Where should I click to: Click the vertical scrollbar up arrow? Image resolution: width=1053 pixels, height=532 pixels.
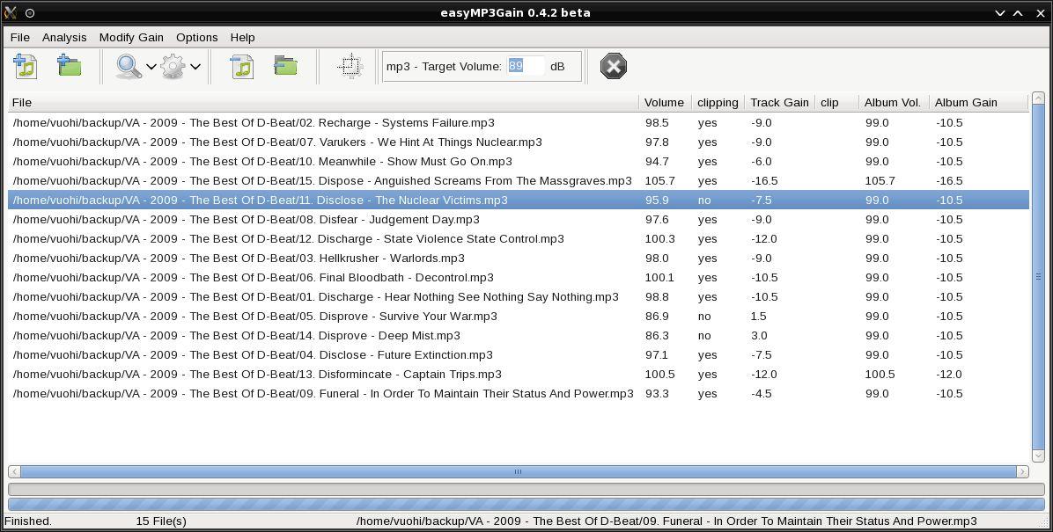[x=1038, y=98]
